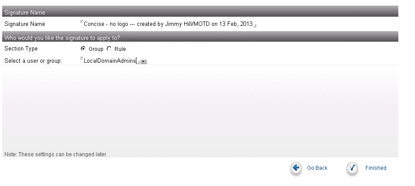Click the "Signature Name" field label
Viewport: 415px width, 186px height.
25,24
